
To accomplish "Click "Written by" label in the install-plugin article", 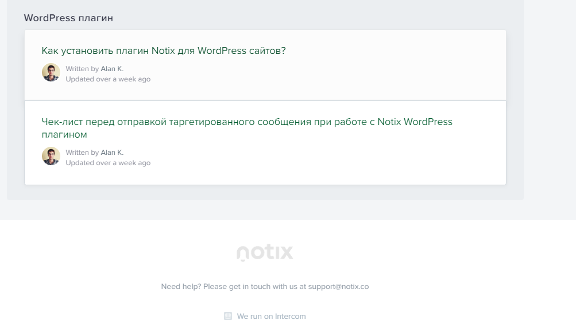I will pos(82,69).
